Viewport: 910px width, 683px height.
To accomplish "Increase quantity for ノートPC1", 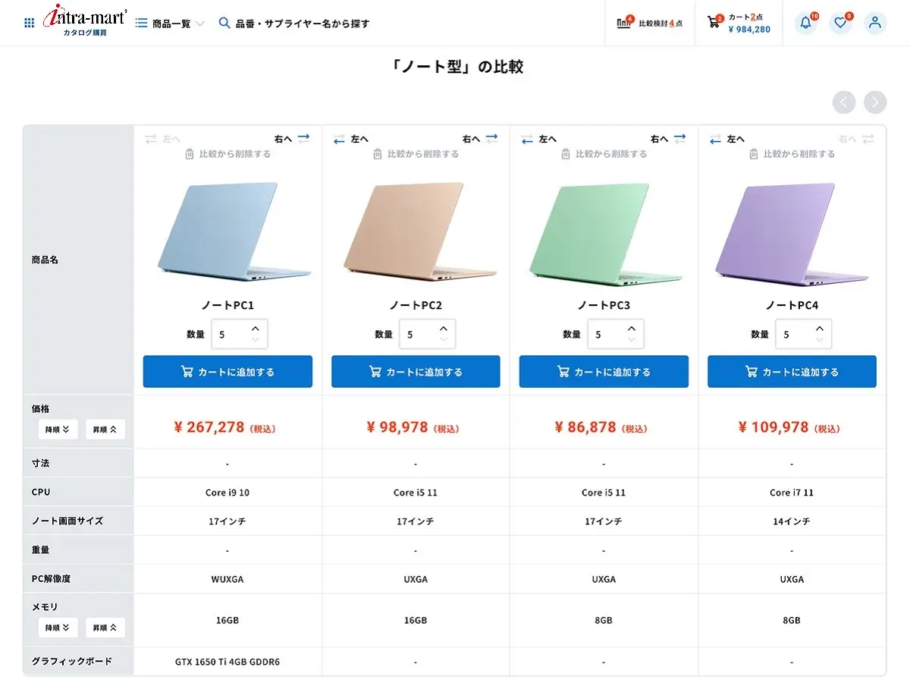I will 256,328.
